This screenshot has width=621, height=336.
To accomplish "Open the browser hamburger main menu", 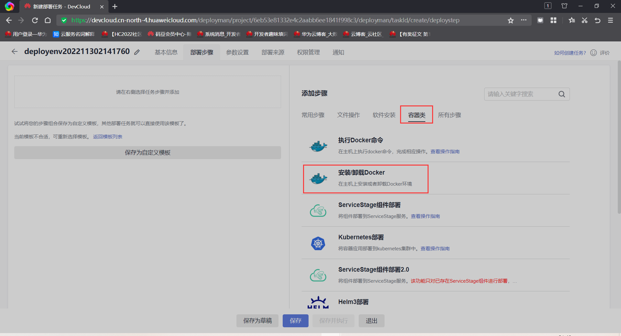I will 610,20.
